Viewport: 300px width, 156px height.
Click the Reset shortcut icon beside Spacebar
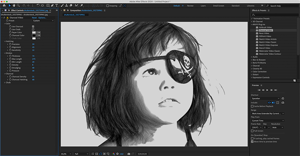[283, 99]
